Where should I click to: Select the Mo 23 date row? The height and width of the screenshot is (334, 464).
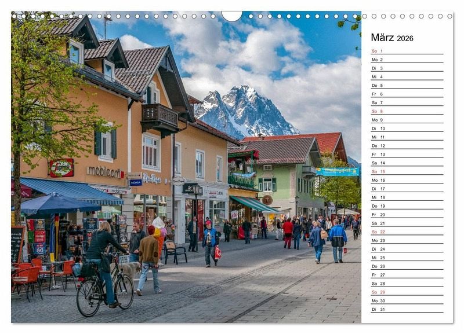[x=407, y=240]
